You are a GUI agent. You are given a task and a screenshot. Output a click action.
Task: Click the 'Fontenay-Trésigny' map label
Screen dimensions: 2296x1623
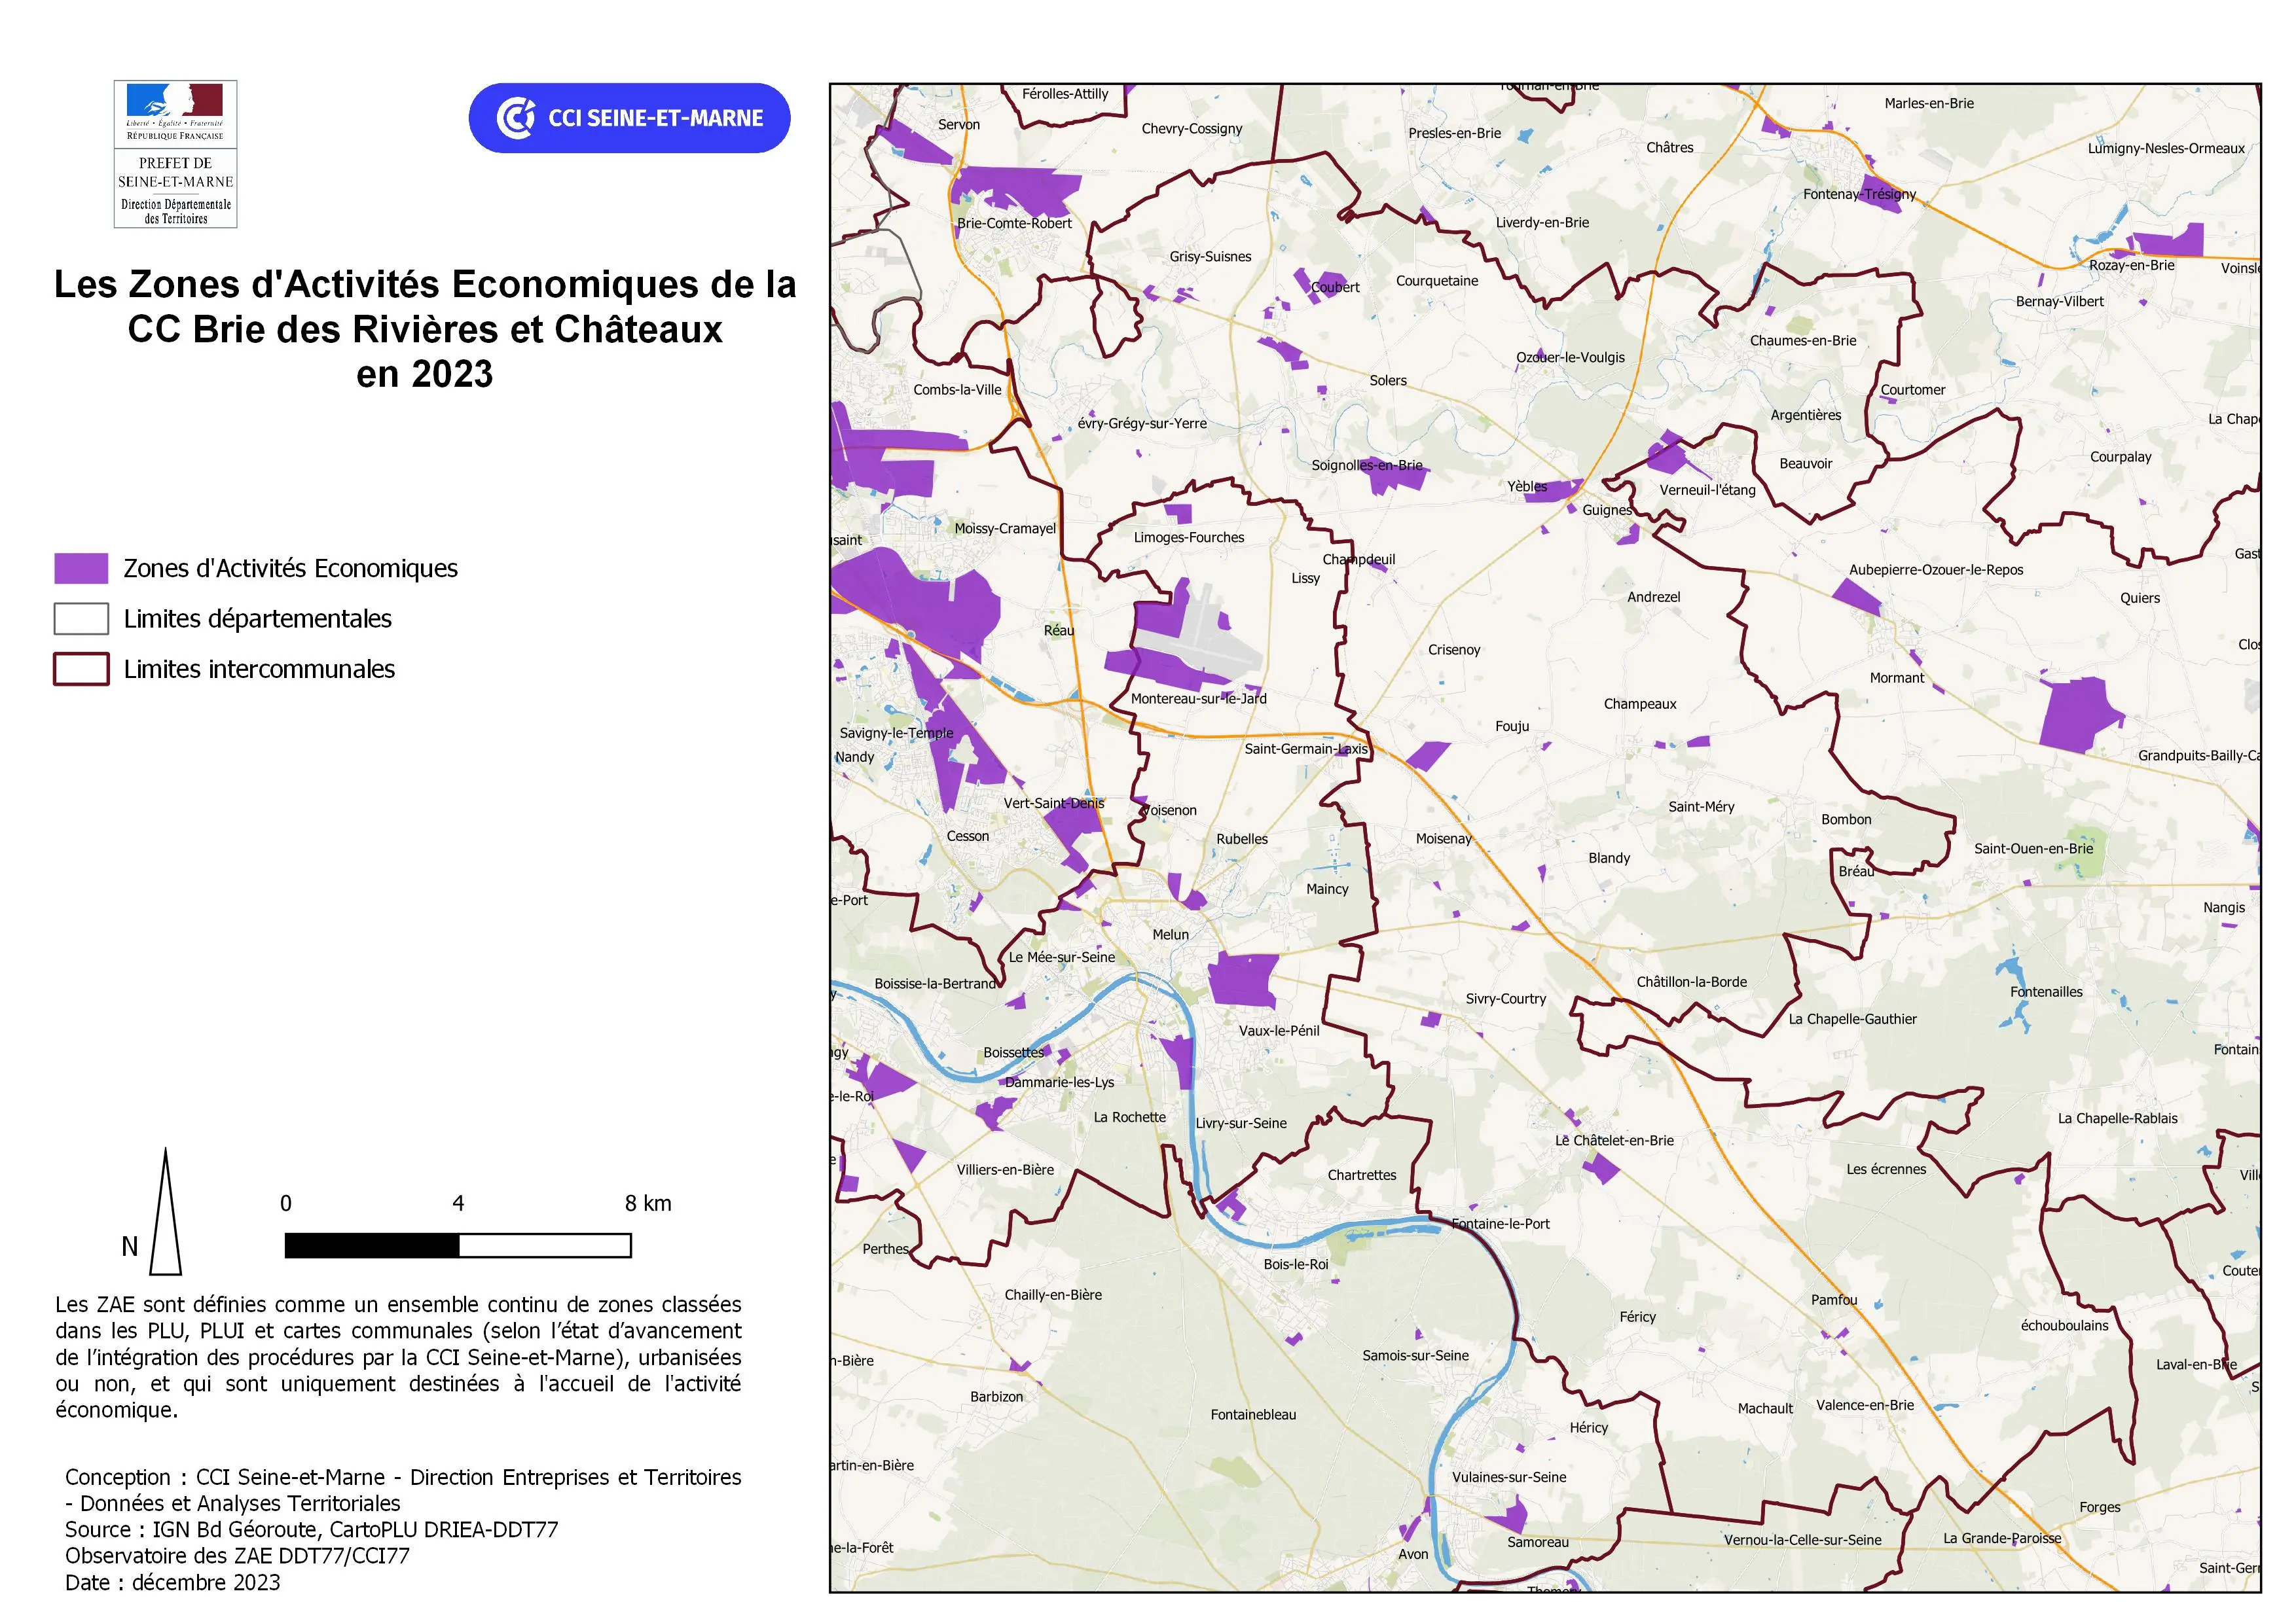pyautogui.click(x=1860, y=194)
